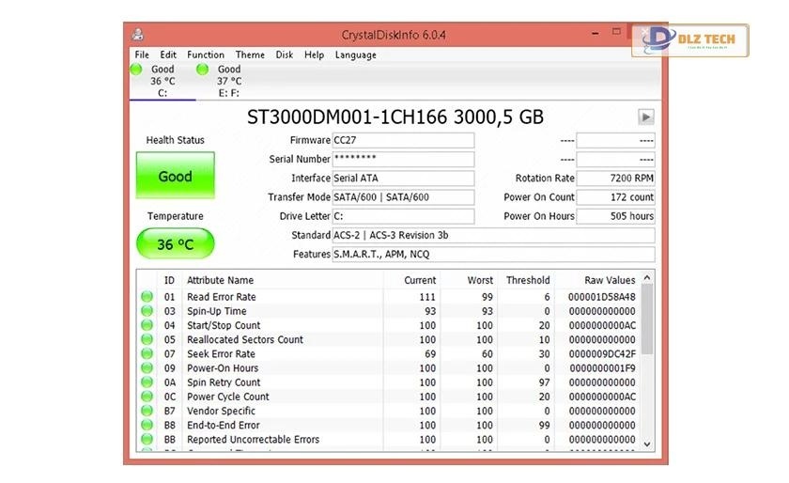Click raw value 000001D58A48
Screen dimensions: 789x483
point(602,297)
